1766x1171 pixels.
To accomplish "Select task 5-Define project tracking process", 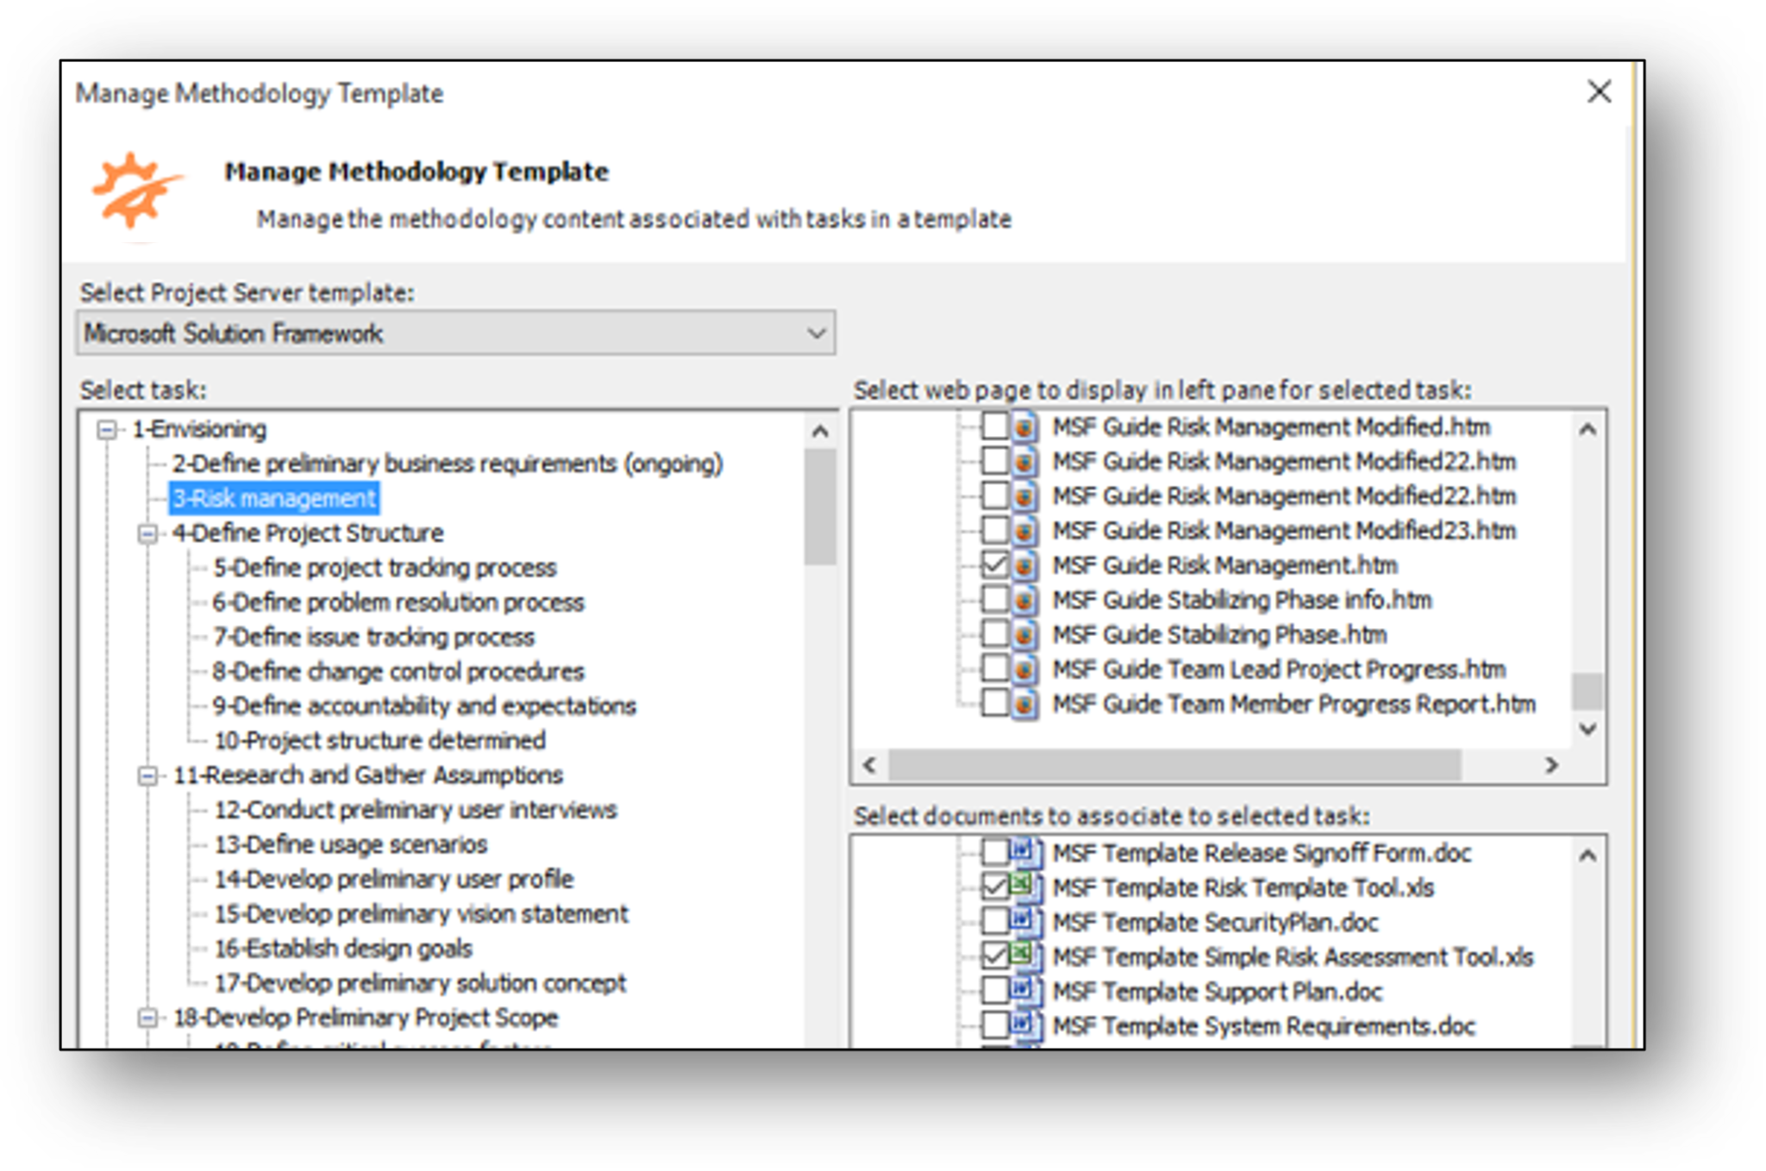I will [x=385, y=568].
